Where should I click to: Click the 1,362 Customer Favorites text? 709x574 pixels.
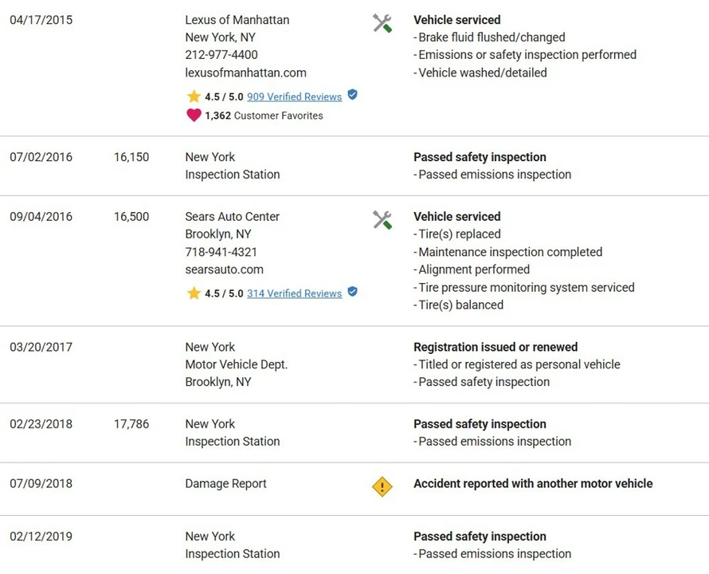click(x=264, y=116)
